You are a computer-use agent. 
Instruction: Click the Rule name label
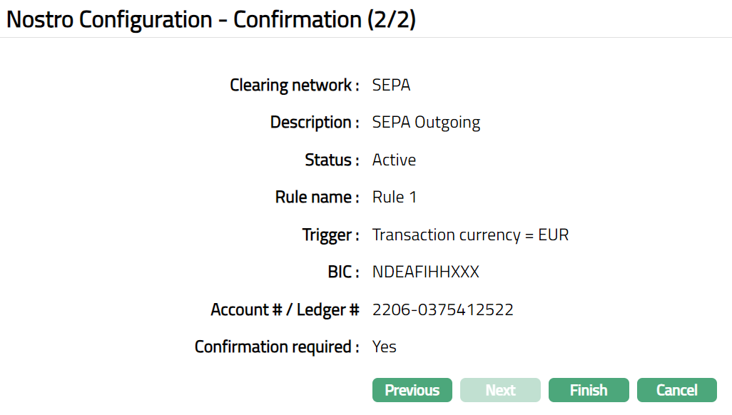point(317,198)
